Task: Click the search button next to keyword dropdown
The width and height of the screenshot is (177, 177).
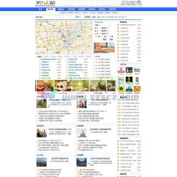Action: (x=87, y=17)
